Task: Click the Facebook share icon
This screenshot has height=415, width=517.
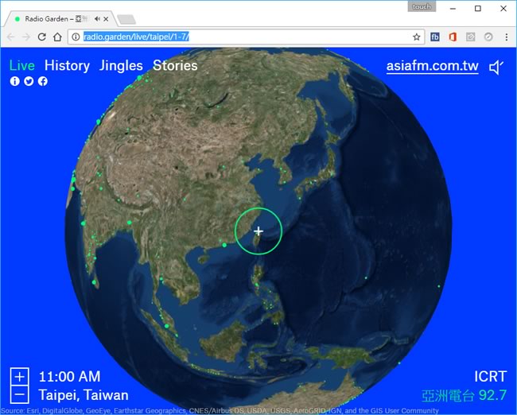Action: point(43,82)
